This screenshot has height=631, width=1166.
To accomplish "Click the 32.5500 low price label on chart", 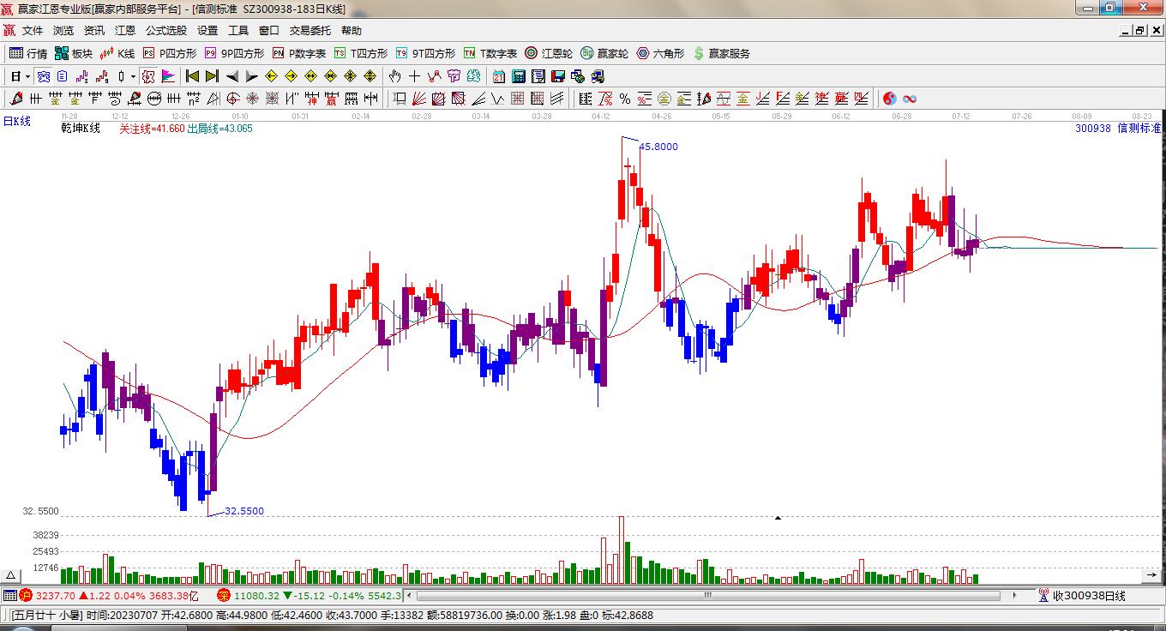I will pyautogui.click(x=244, y=511).
